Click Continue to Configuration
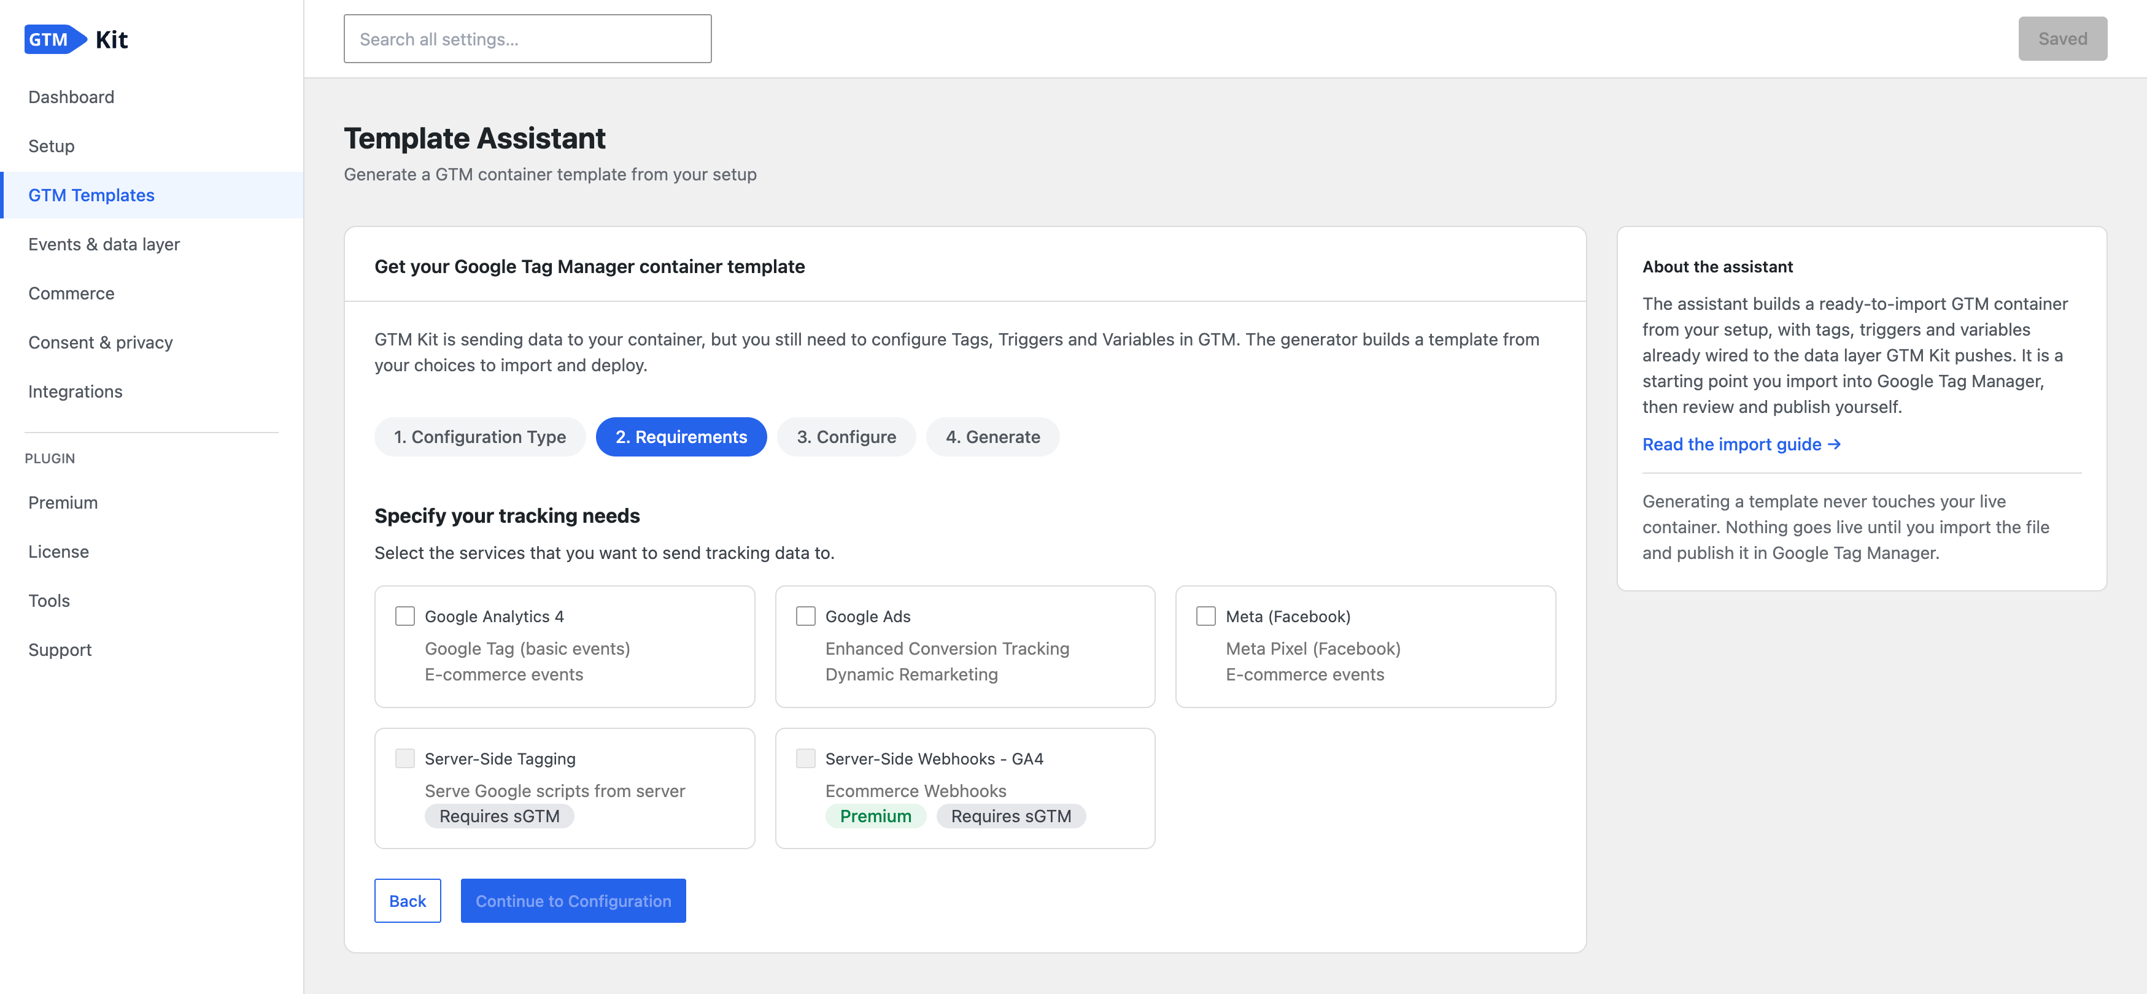This screenshot has height=994, width=2147. point(573,901)
